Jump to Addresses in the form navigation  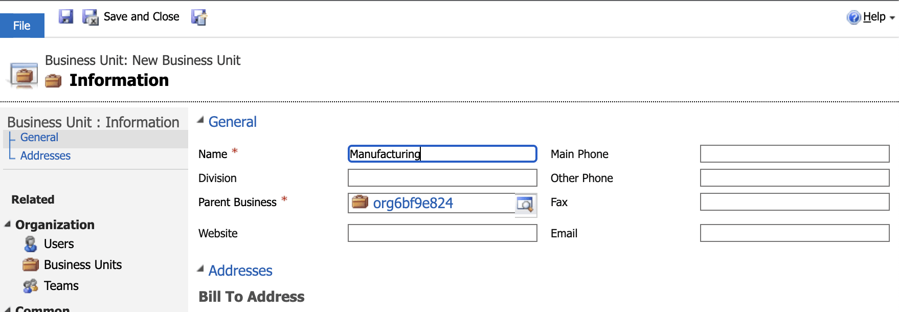click(46, 156)
